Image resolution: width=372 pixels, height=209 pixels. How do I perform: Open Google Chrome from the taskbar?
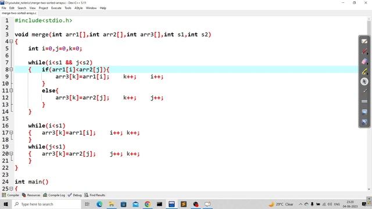pos(148,204)
